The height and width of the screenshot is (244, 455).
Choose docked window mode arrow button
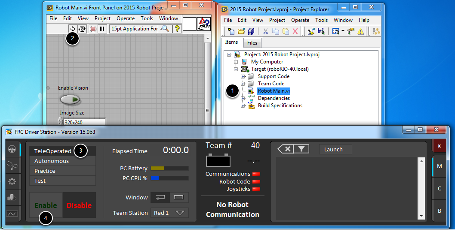click(x=160, y=197)
